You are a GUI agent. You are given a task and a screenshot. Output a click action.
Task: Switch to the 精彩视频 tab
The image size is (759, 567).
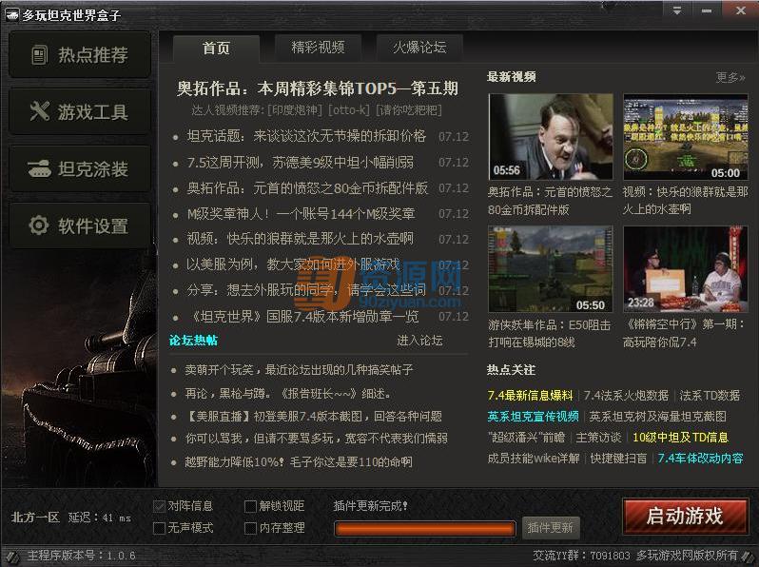click(x=318, y=48)
